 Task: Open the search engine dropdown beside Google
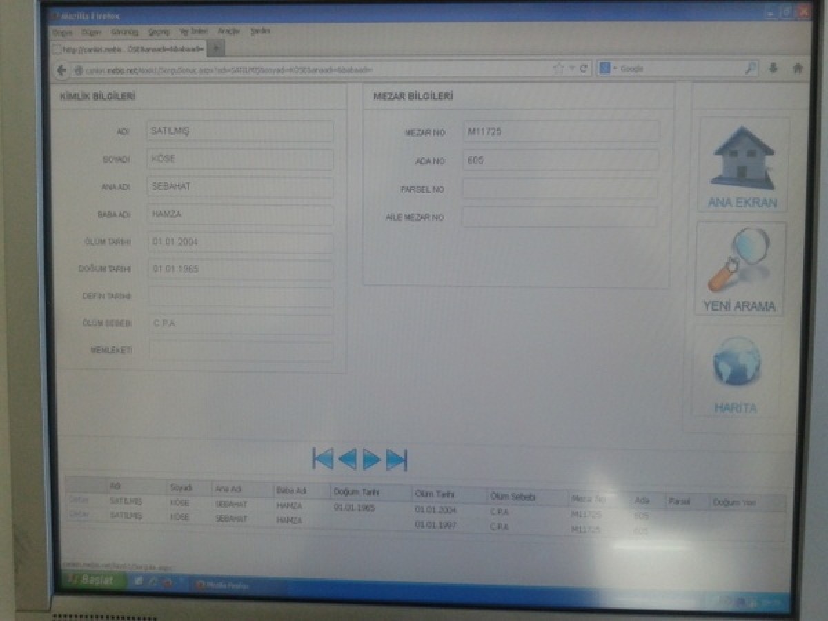607,68
